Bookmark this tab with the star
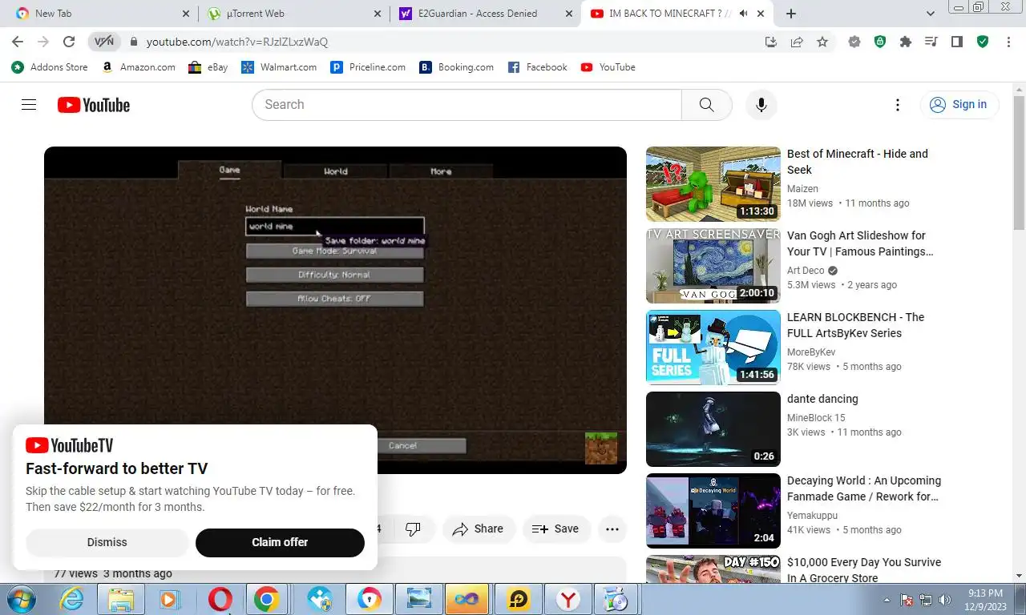1026x615 pixels. pyautogui.click(x=822, y=42)
